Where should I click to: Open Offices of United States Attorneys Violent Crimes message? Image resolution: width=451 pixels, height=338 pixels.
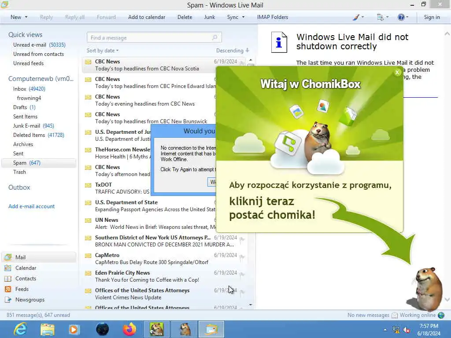164,294
